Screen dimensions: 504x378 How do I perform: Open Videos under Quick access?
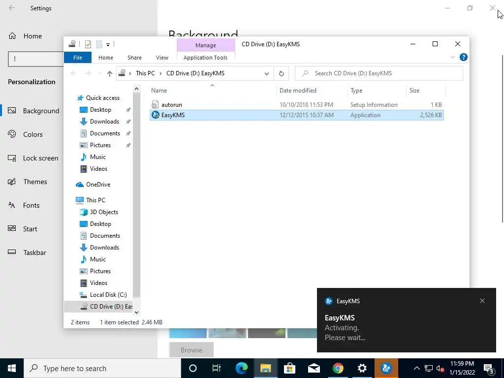98,169
